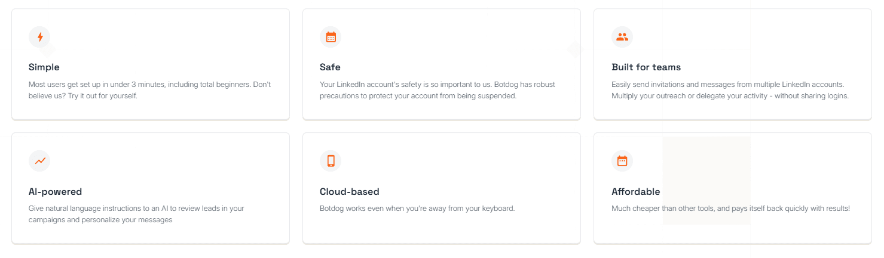Viewport: 884px width, 258px height.
Task: Select the Built for teams heading
Action: tap(646, 67)
